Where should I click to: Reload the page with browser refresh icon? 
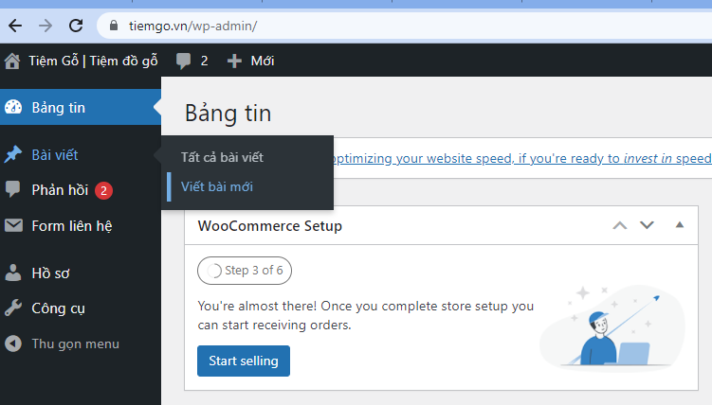tap(76, 26)
